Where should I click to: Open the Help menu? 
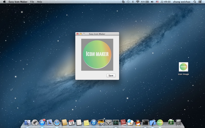[39, 2]
